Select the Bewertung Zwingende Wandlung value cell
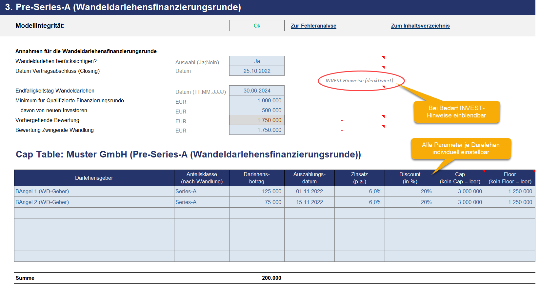The width and height of the screenshot is (540, 289). pyautogui.click(x=257, y=130)
